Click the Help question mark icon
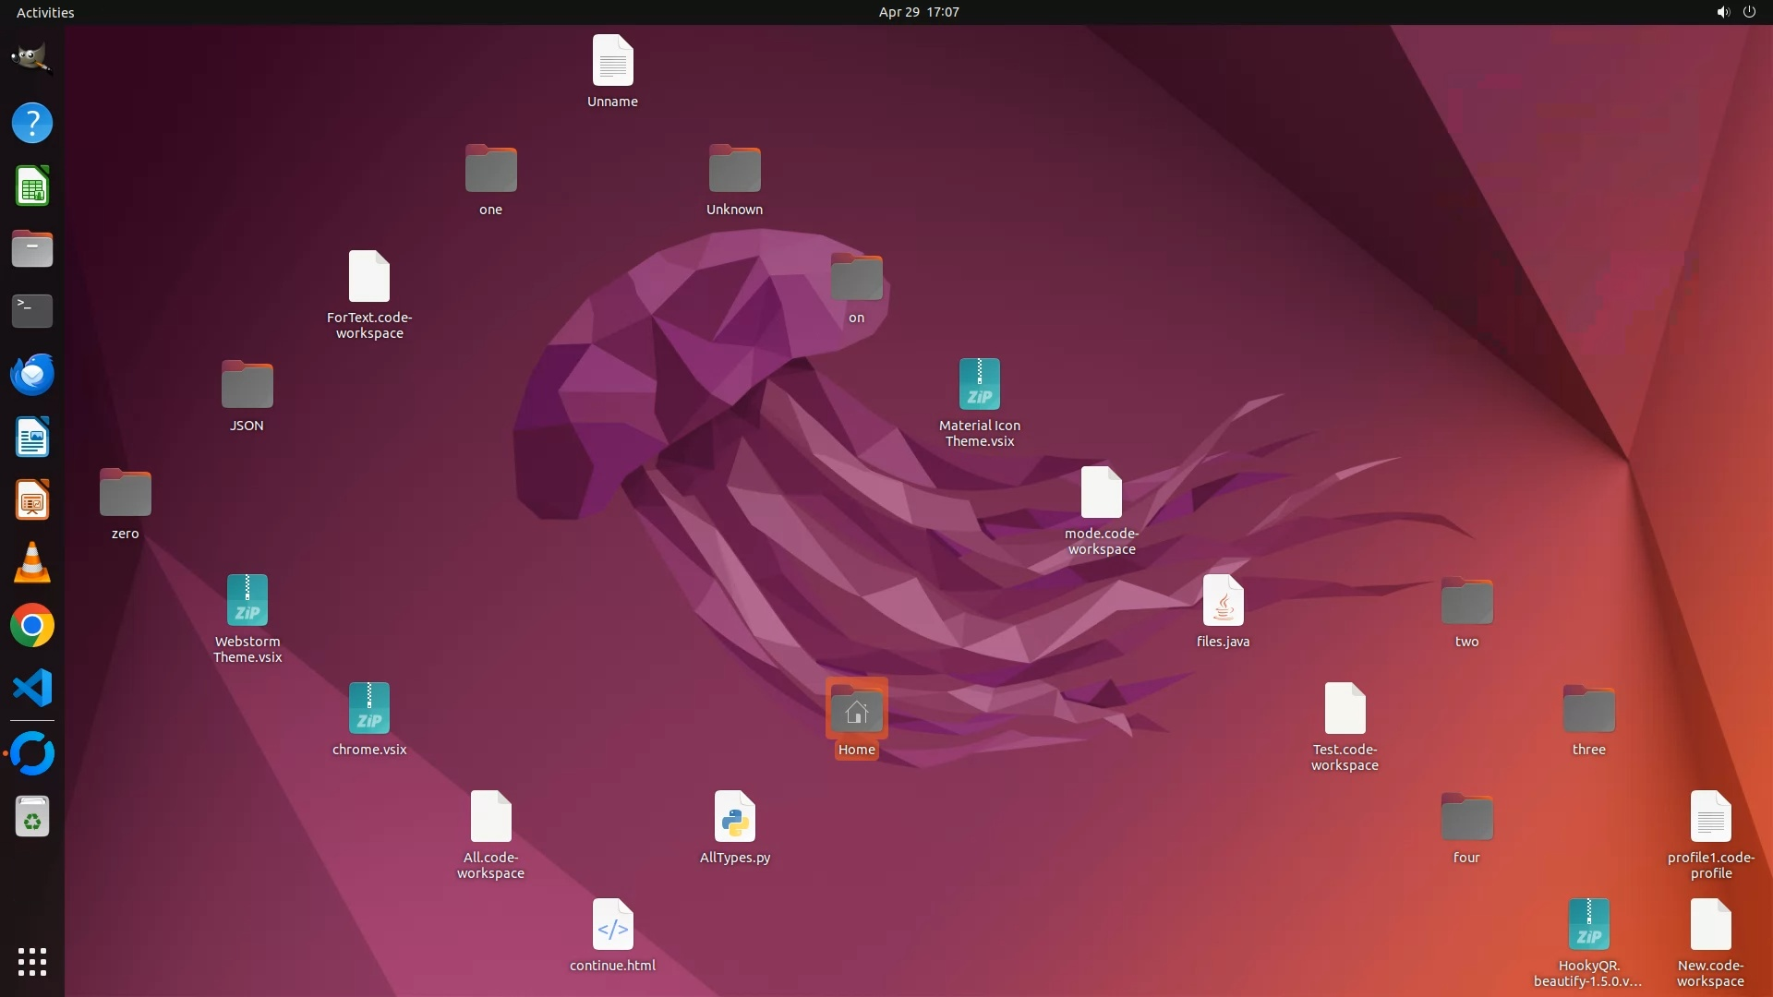This screenshot has height=997, width=1773. point(31,123)
